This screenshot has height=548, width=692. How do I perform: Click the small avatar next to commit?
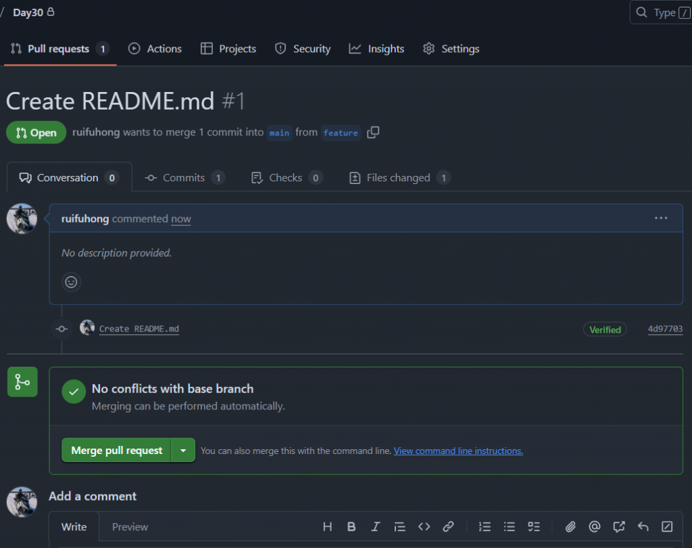pyautogui.click(x=87, y=328)
